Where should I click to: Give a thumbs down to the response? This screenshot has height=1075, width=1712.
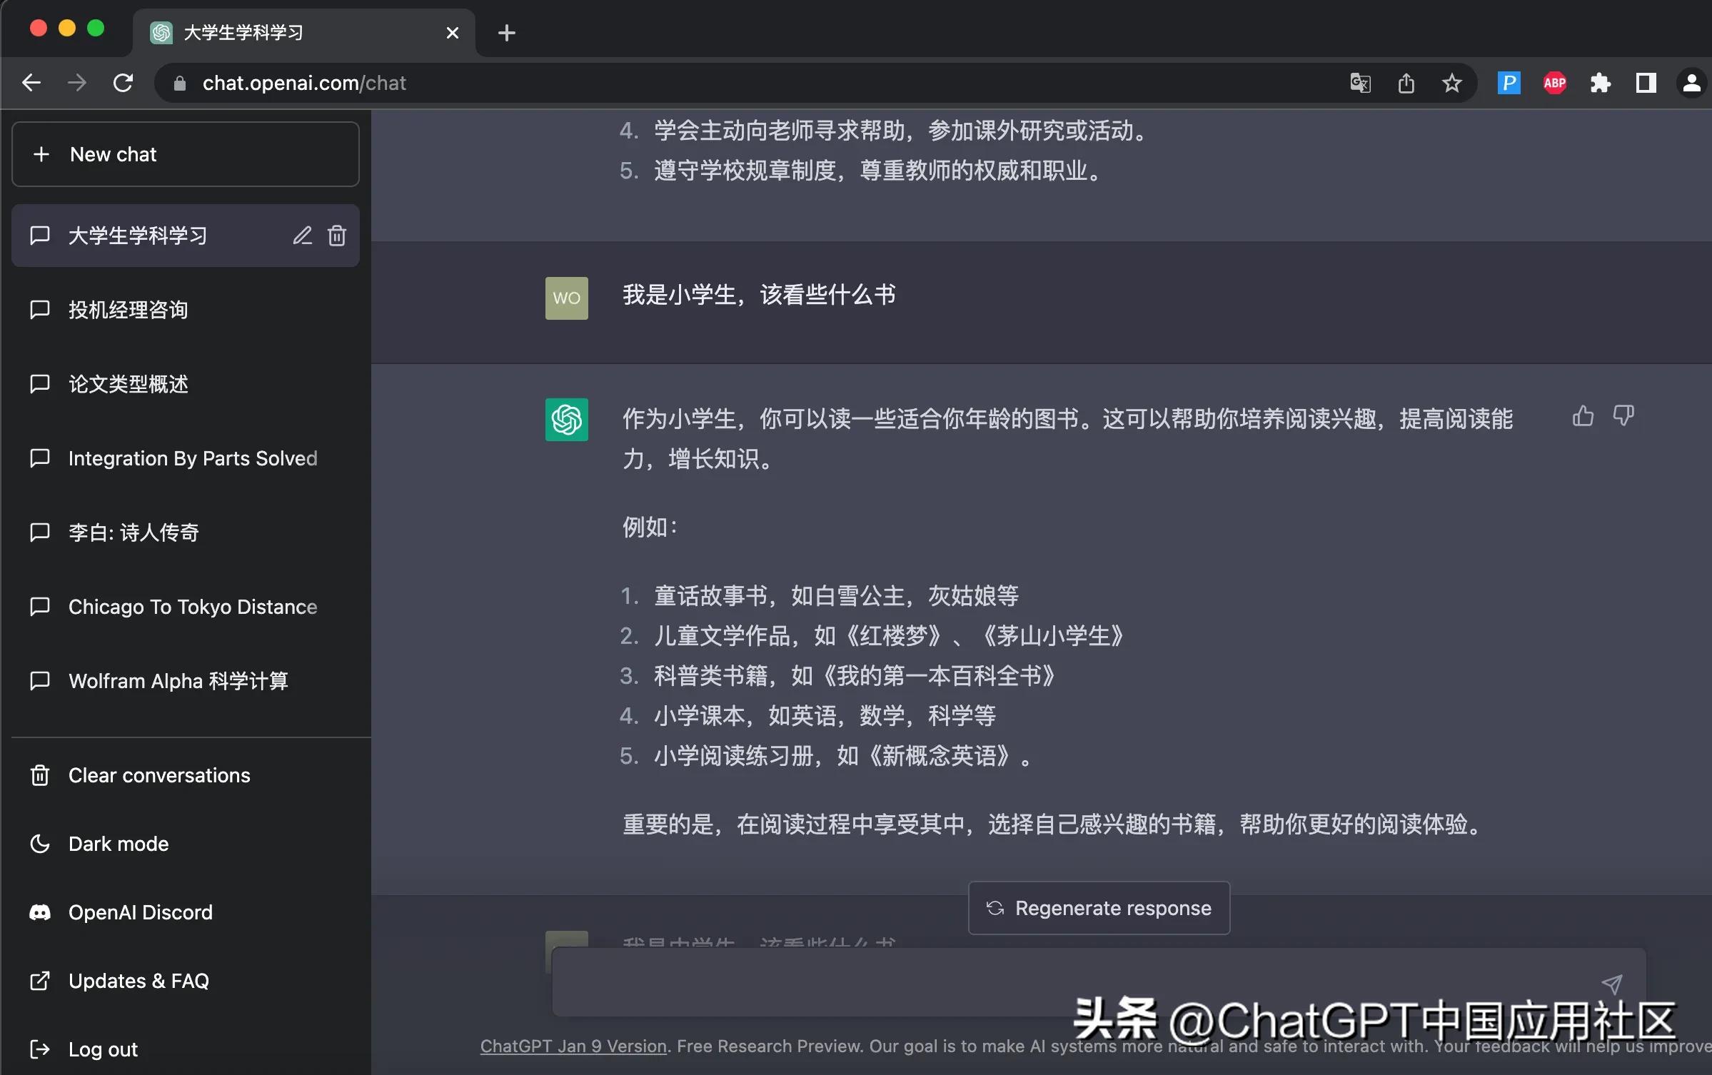coord(1623,415)
